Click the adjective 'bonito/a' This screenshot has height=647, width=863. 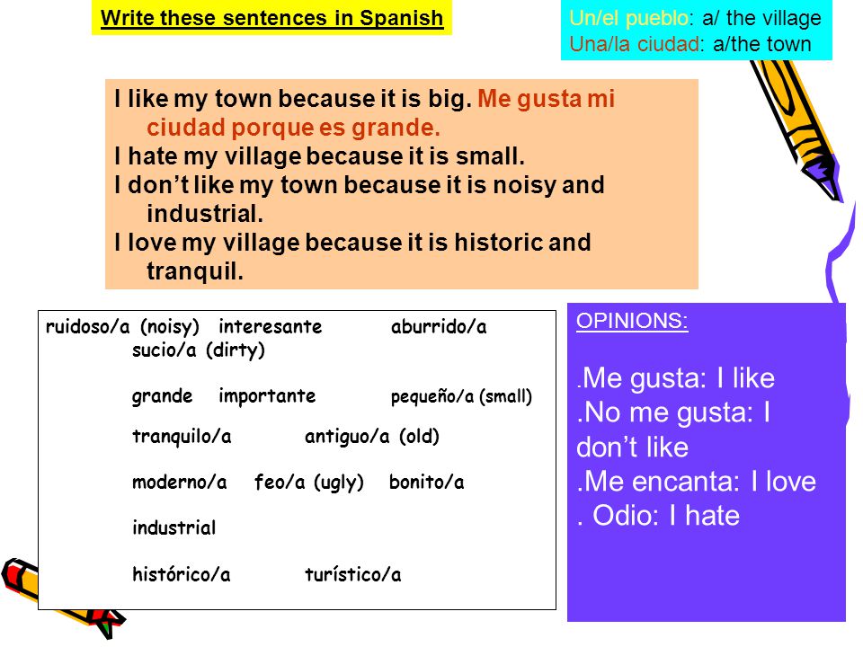click(426, 483)
